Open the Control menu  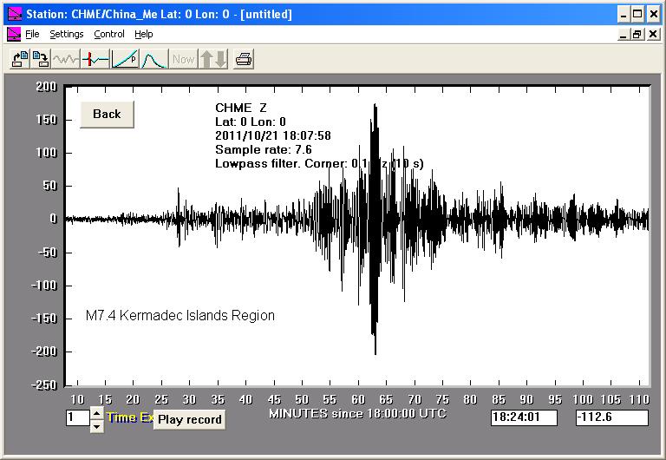point(109,34)
